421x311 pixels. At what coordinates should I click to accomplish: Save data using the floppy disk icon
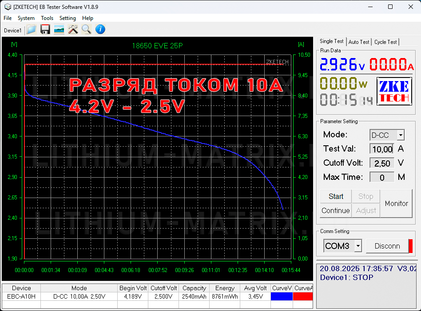coord(45,30)
